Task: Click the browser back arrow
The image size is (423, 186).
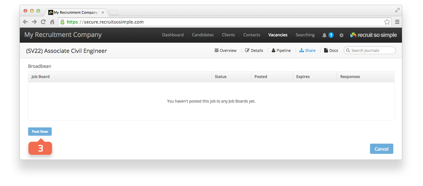Action: [26, 22]
